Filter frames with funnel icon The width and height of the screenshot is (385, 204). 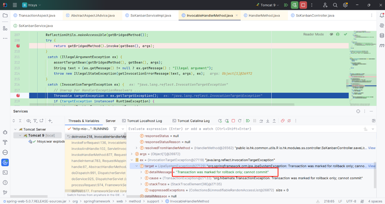[115, 129]
